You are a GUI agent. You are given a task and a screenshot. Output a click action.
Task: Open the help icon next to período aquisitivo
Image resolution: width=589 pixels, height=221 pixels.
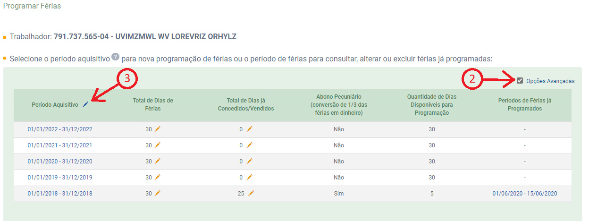point(116,58)
